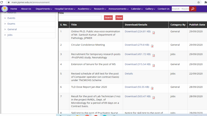This screenshot has height=116, width=207.
Task: Go to the Home menu item
Action: pos(13,9)
